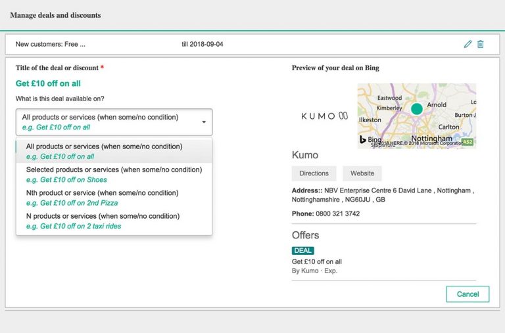Click the DEAL badge under Offers

coord(302,251)
